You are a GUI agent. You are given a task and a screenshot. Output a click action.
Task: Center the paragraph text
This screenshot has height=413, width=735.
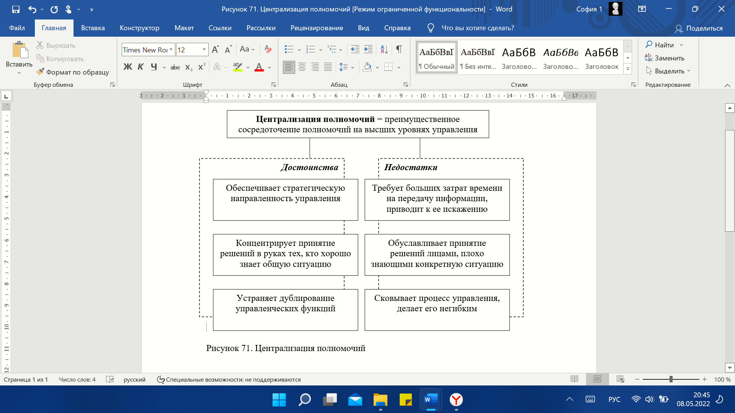(x=302, y=67)
